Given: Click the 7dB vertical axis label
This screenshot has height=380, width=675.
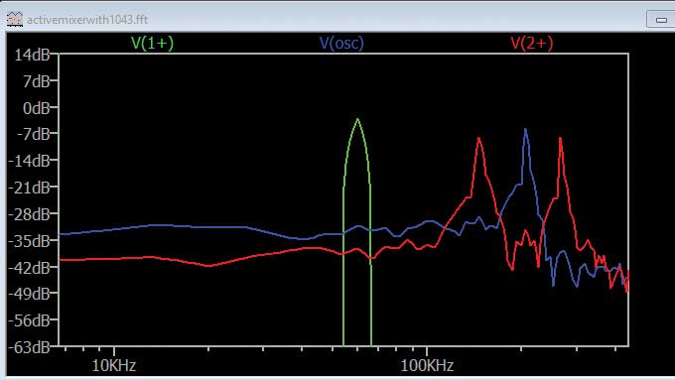Looking at the screenshot, I should (37, 81).
